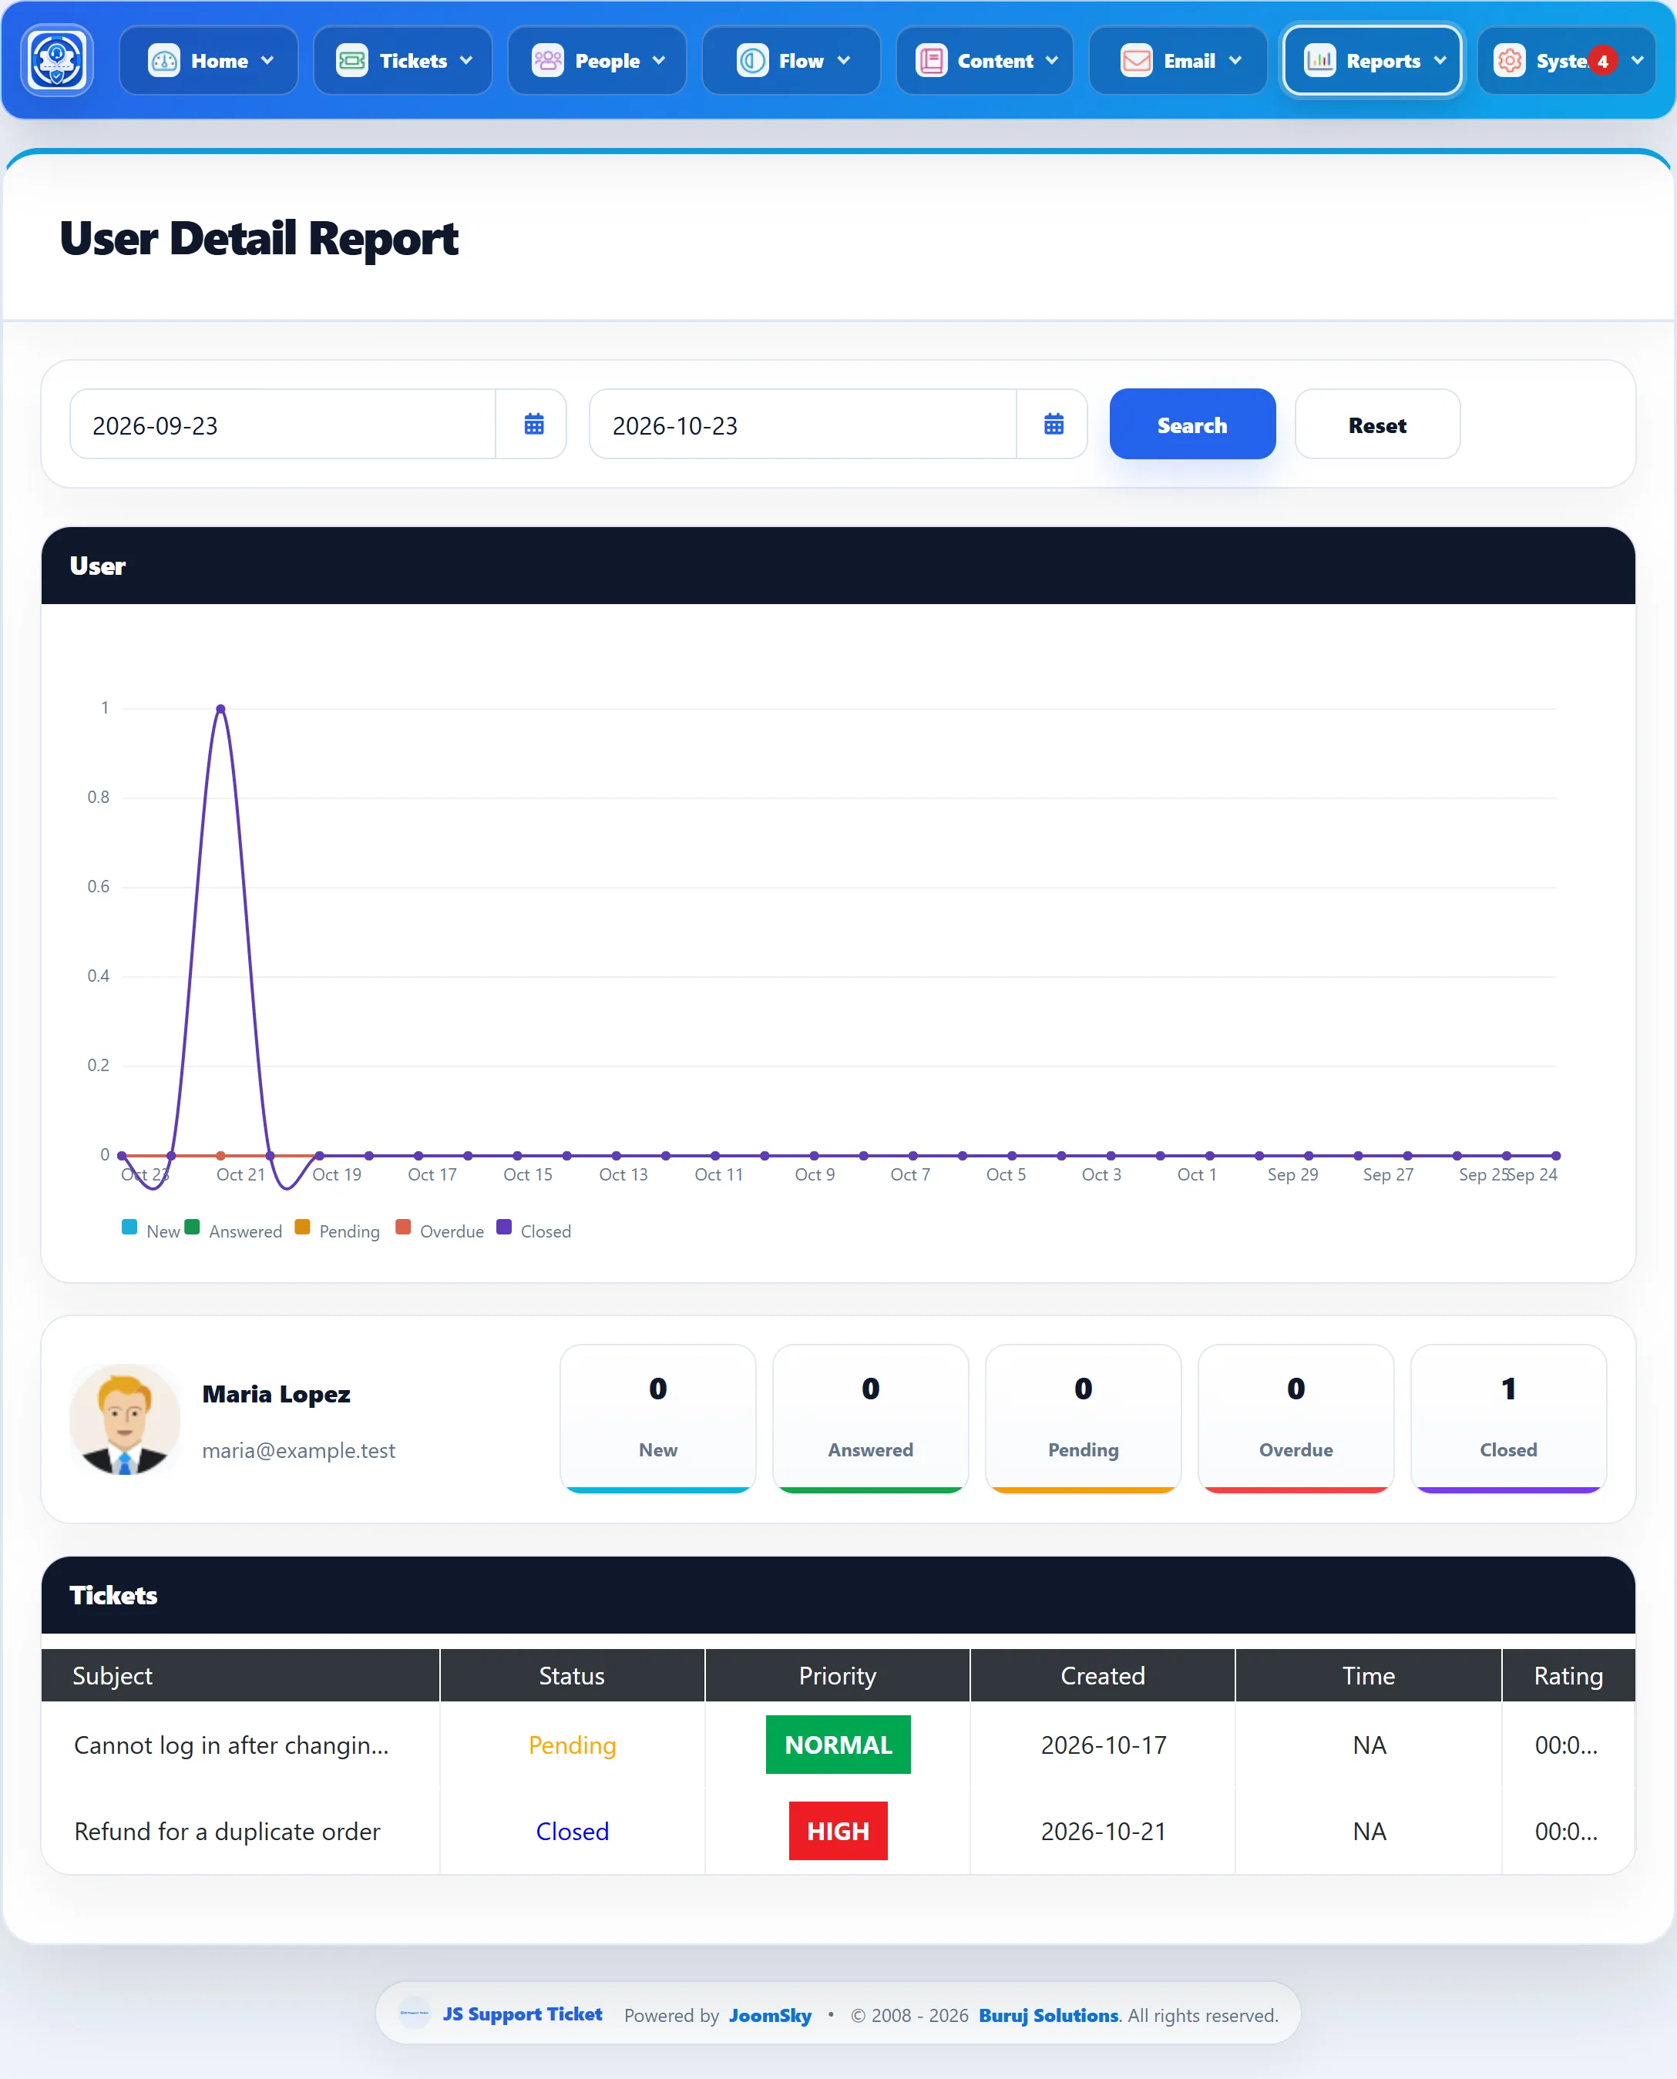The image size is (1677, 2079).
Task: Click the Flow icon in navbar
Action: 751,61
